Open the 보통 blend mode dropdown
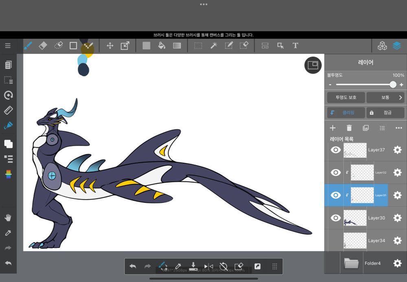Image resolution: width=407 pixels, height=282 pixels. tap(385, 97)
